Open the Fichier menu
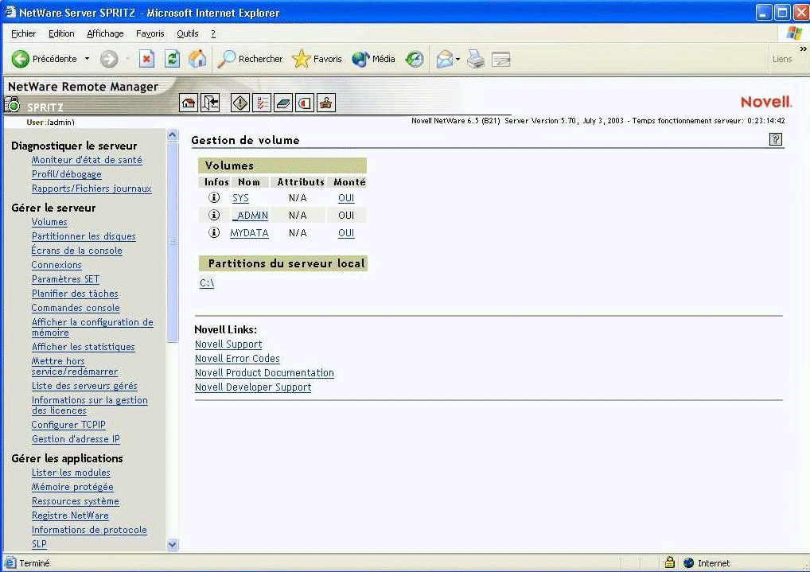The height and width of the screenshot is (572, 810). (23, 33)
